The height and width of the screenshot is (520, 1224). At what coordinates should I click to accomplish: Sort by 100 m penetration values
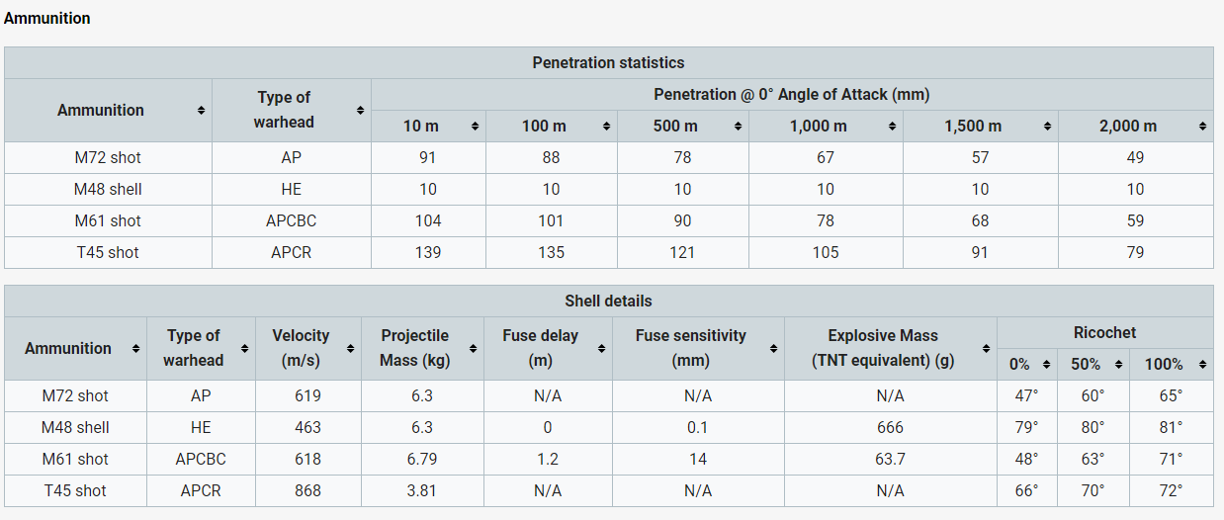point(607,127)
